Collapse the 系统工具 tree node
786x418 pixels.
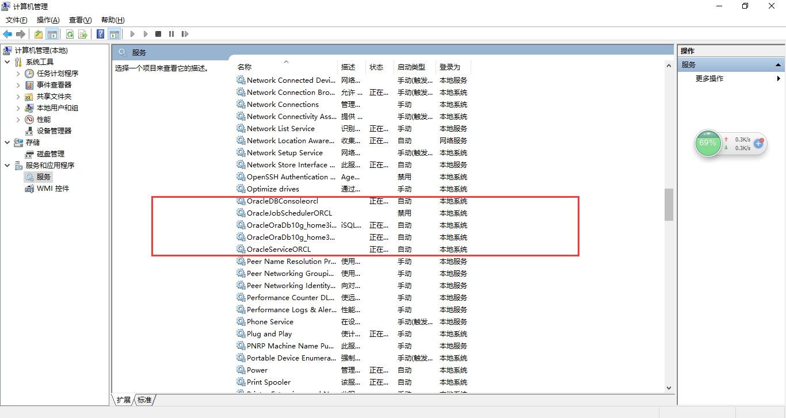click(7, 62)
